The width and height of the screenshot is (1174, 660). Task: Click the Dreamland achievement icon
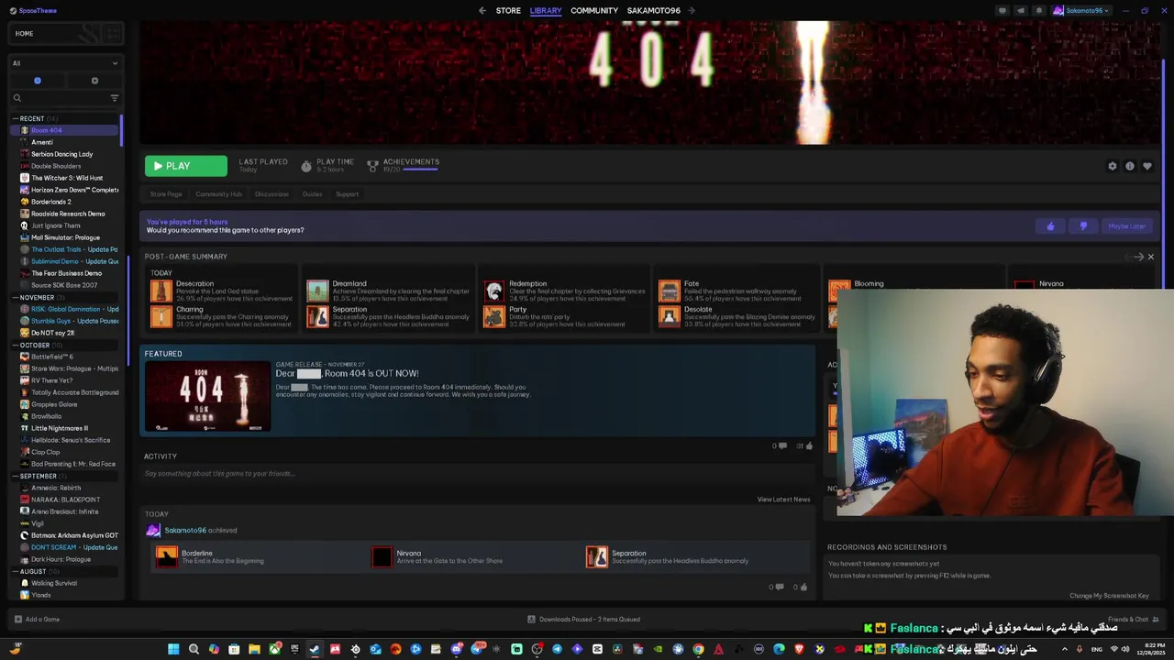tap(317, 291)
